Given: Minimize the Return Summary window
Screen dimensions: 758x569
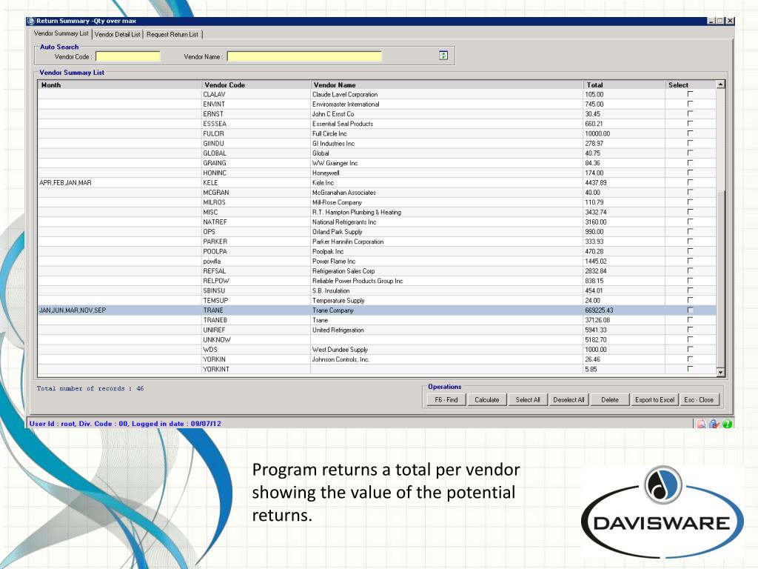Looking at the screenshot, I should 711,21.
